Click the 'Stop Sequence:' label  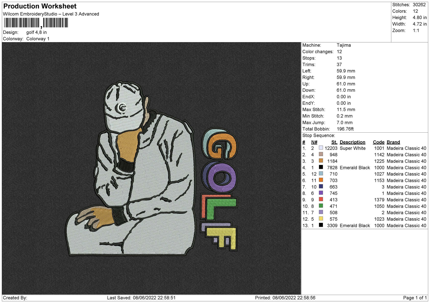coord(318,136)
